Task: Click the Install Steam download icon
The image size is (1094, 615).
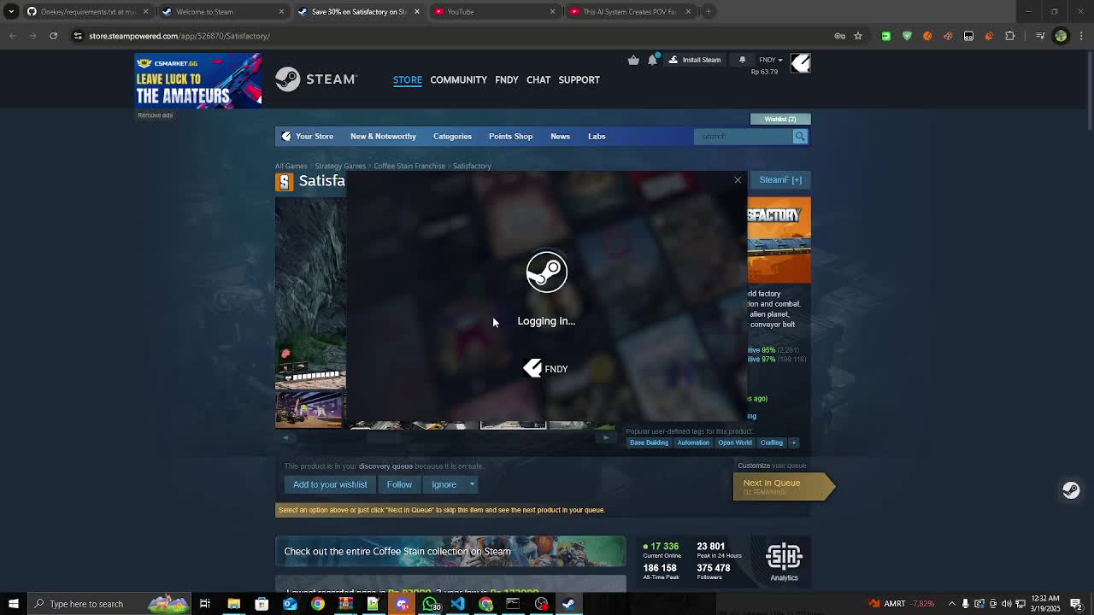Action: pos(673,60)
